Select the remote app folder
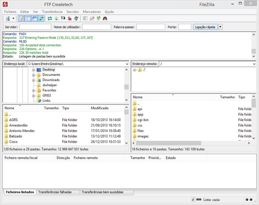Viewport: 259px width, 205px height. click(x=140, y=114)
